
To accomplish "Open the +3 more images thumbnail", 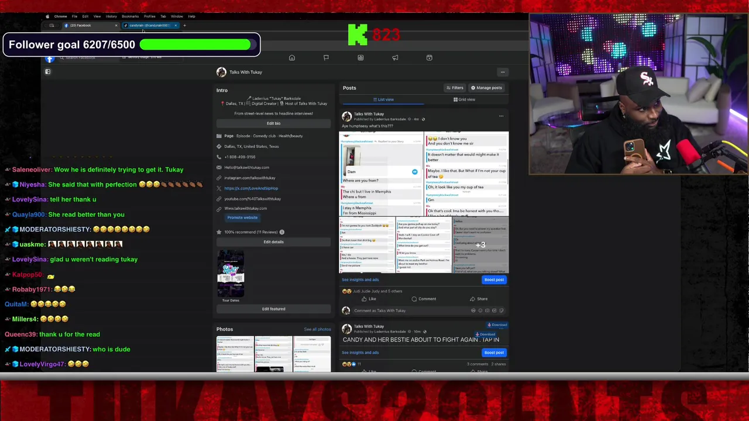I will [x=480, y=245].
